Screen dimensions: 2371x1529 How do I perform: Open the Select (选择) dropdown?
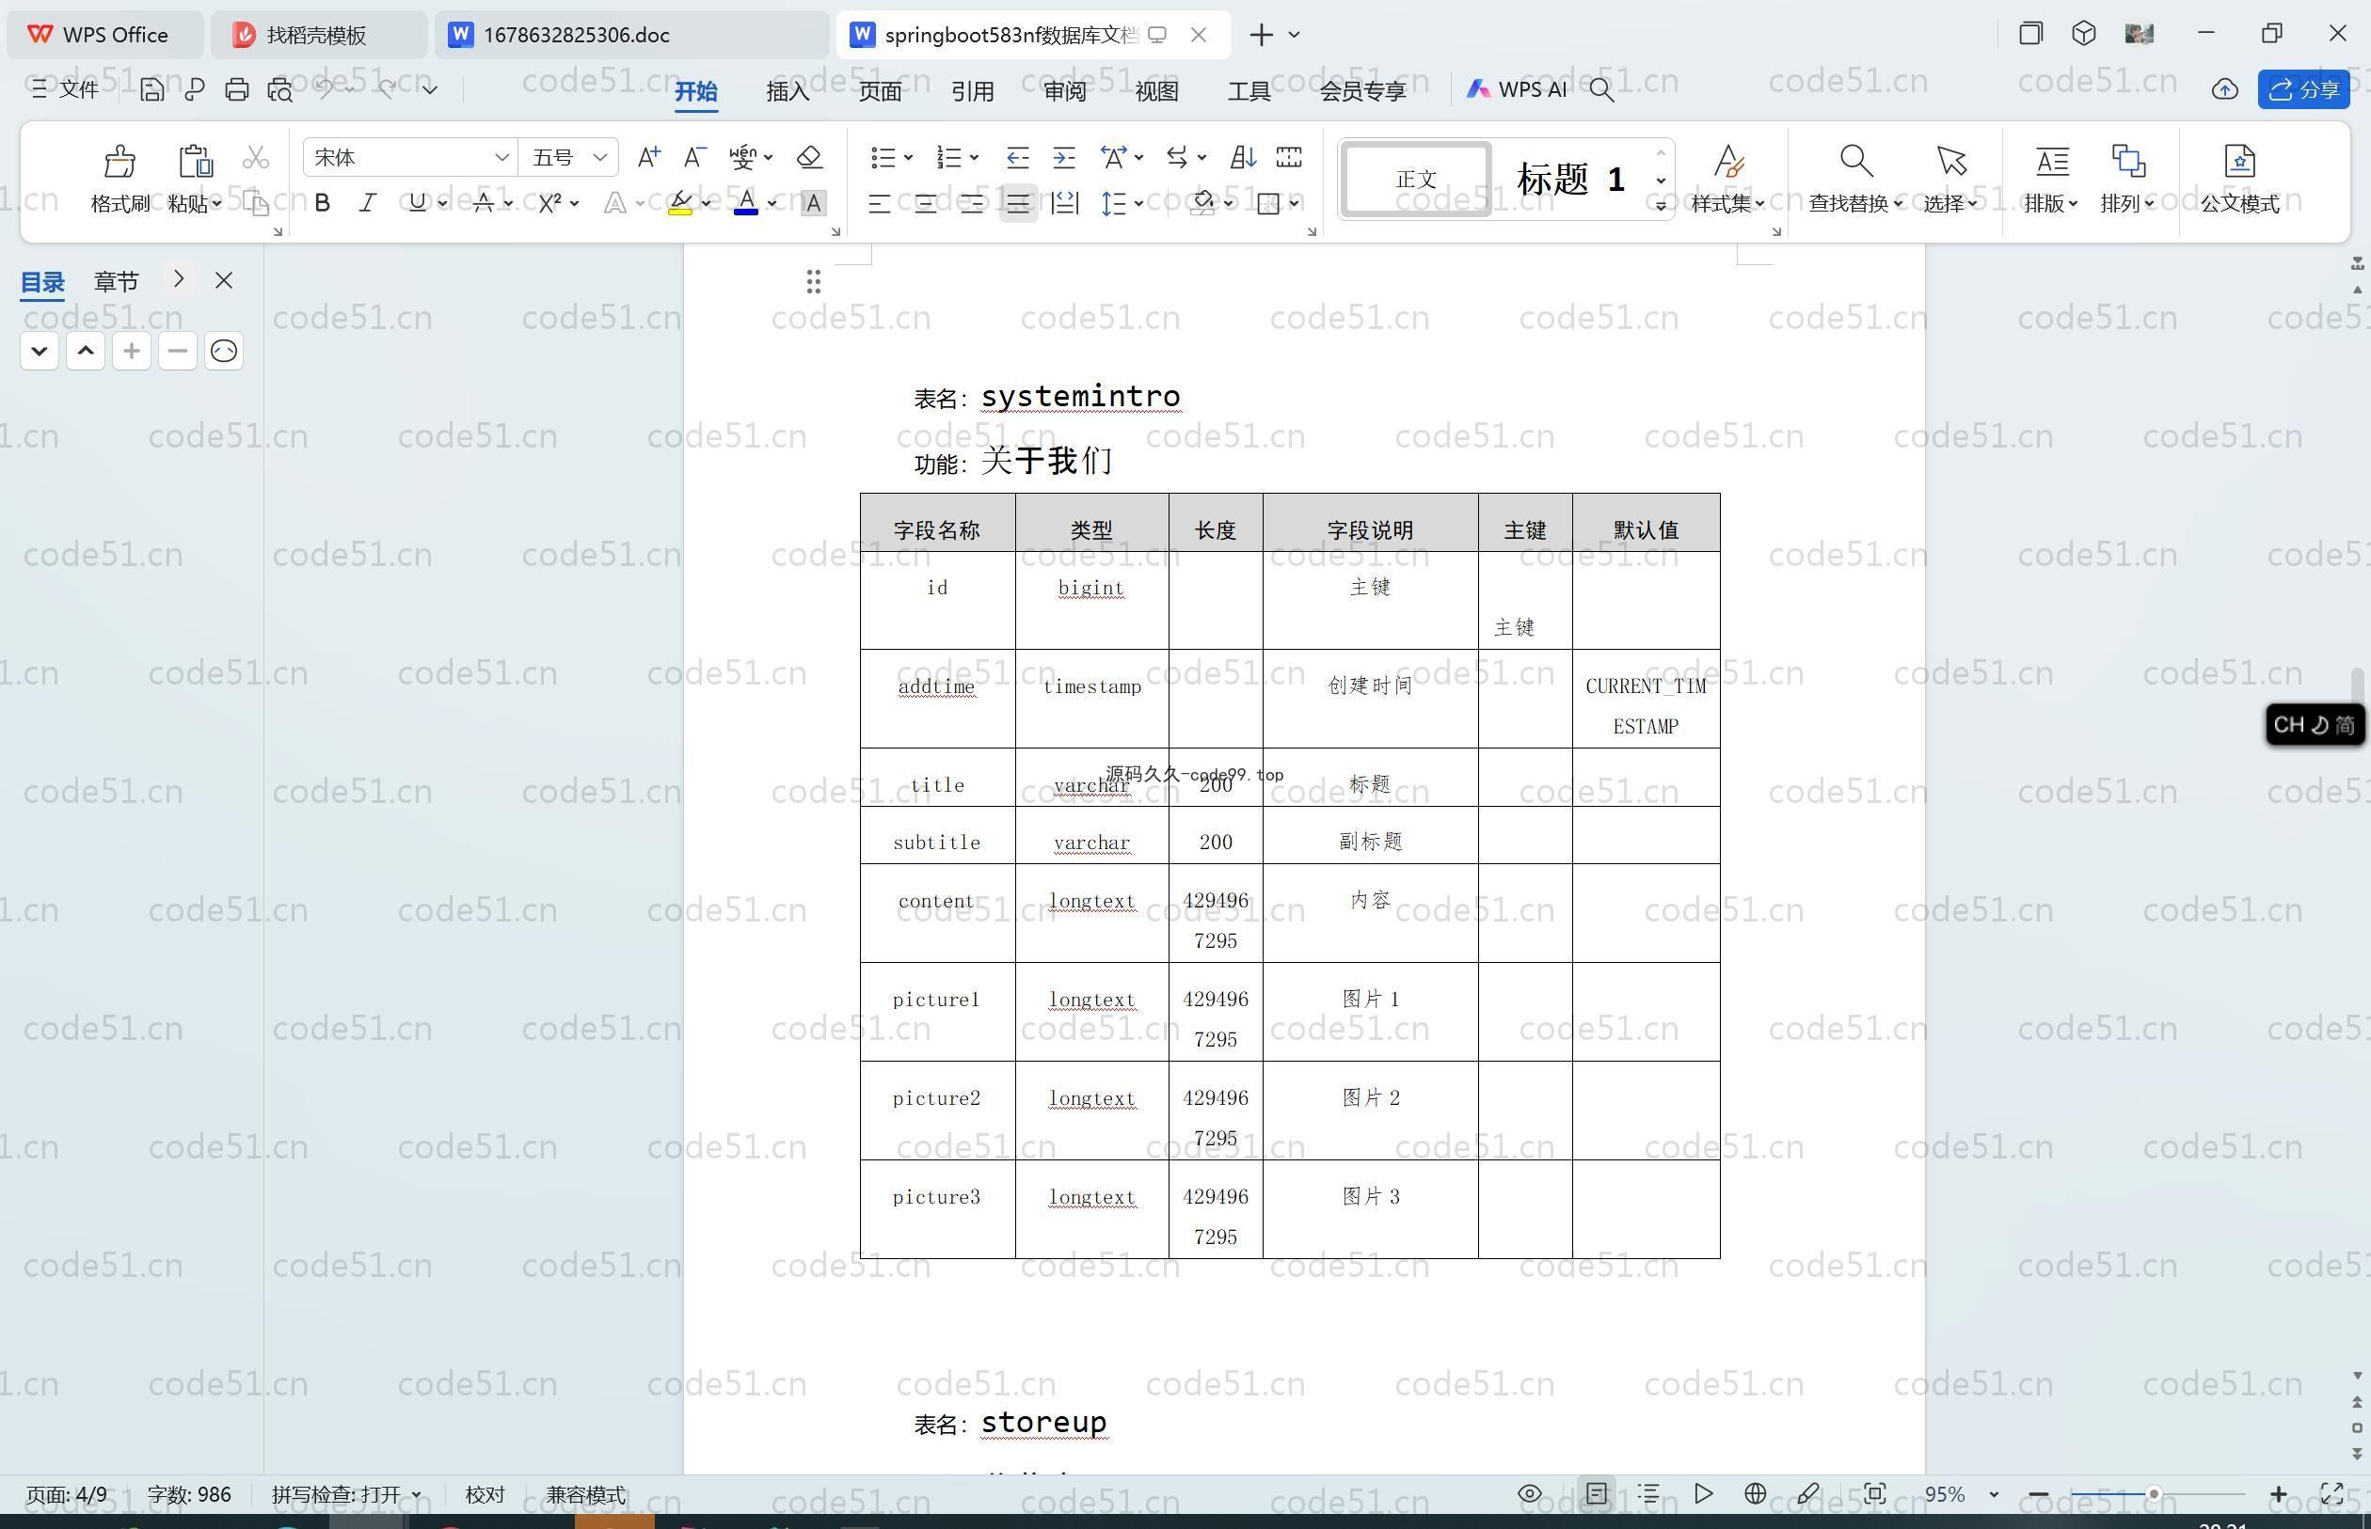(x=1949, y=203)
